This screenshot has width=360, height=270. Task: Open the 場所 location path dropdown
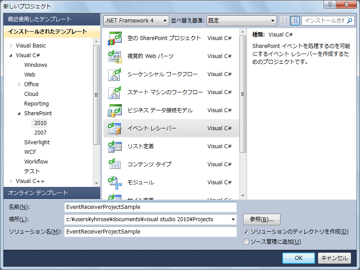(233, 219)
